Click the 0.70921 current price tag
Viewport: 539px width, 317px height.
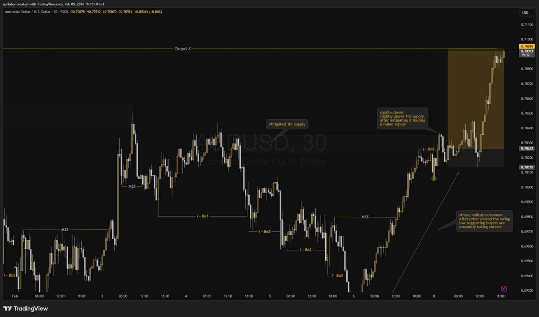click(527, 51)
